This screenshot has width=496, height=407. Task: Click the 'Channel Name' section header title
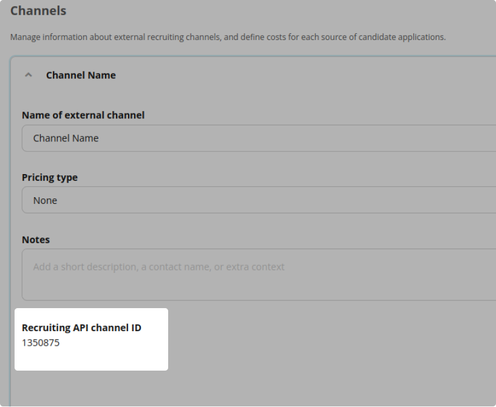(81, 76)
